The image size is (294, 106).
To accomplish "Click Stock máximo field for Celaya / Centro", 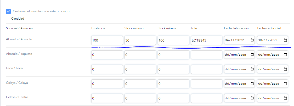I will pos(173,98).
